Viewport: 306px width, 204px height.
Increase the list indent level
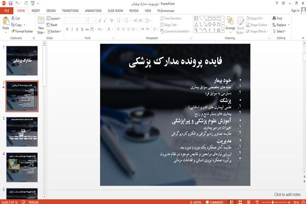[x=141, y=20]
